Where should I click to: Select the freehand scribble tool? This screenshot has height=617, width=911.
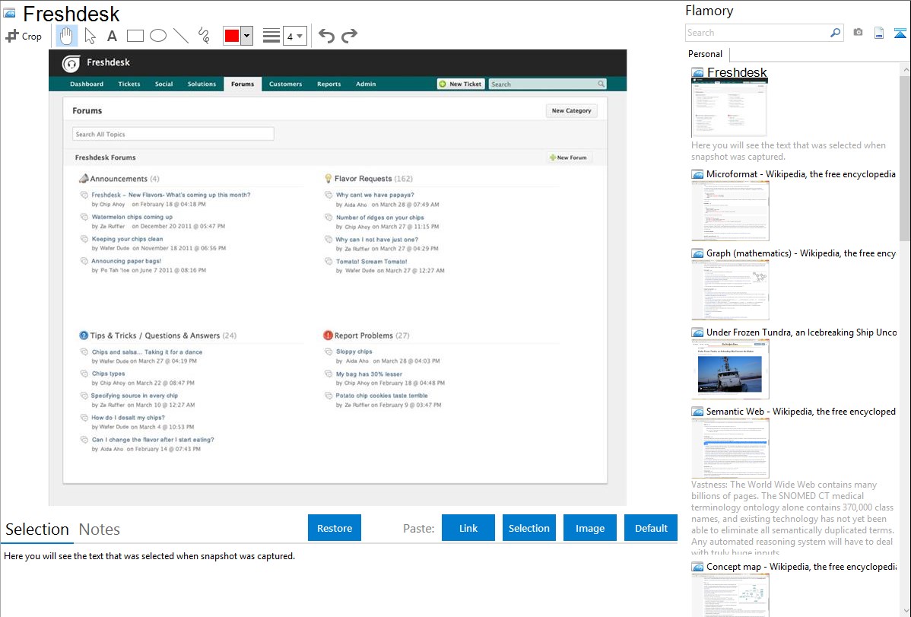pyautogui.click(x=204, y=36)
